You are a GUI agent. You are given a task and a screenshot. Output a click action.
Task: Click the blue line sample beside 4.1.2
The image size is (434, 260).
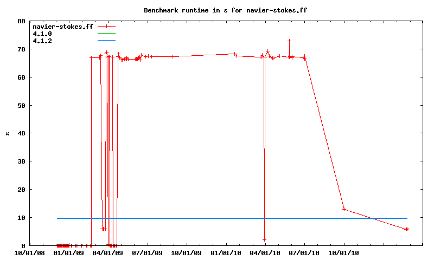click(x=107, y=41)
